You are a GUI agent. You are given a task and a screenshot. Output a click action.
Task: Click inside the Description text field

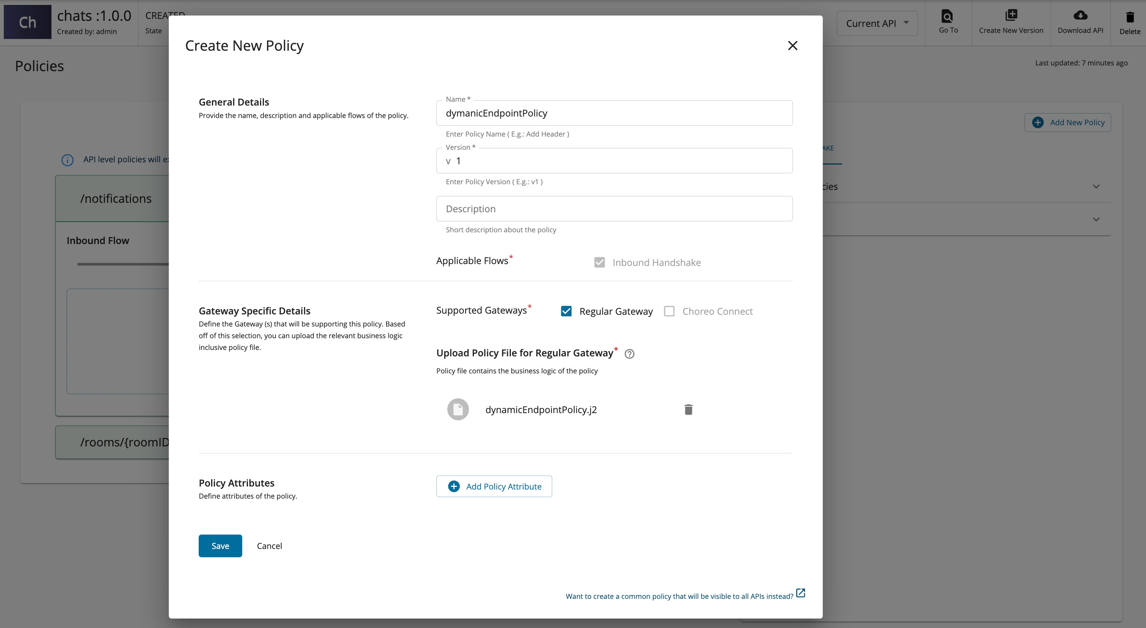pyautogui.click(x=614, y=208)
